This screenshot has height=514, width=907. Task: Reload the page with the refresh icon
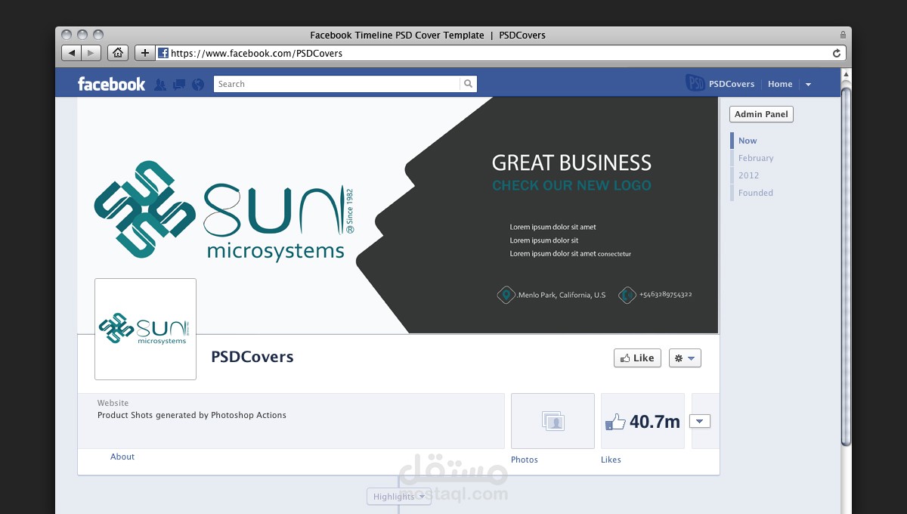pyautogui.click(x=837, y=54)
